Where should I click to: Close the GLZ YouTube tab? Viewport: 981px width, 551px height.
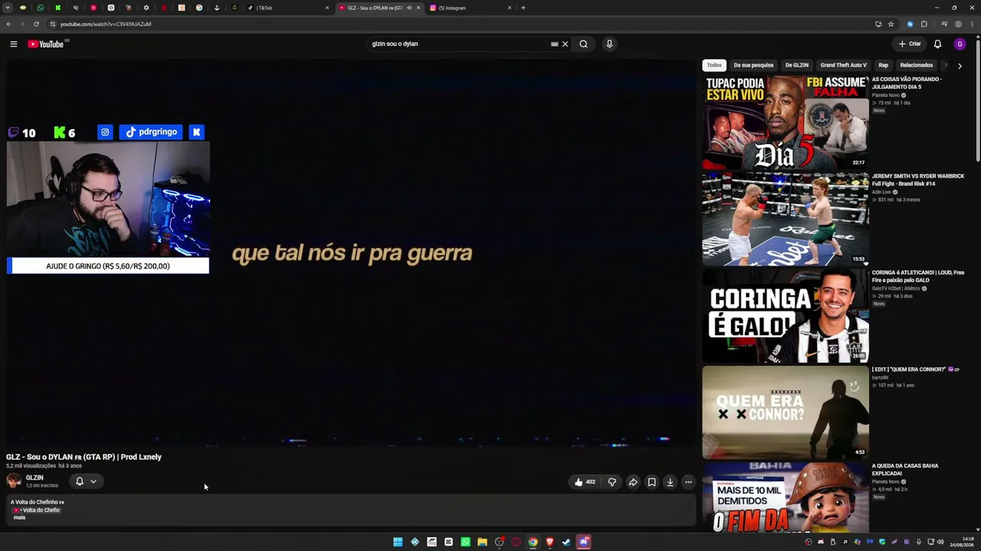[418, 8]
